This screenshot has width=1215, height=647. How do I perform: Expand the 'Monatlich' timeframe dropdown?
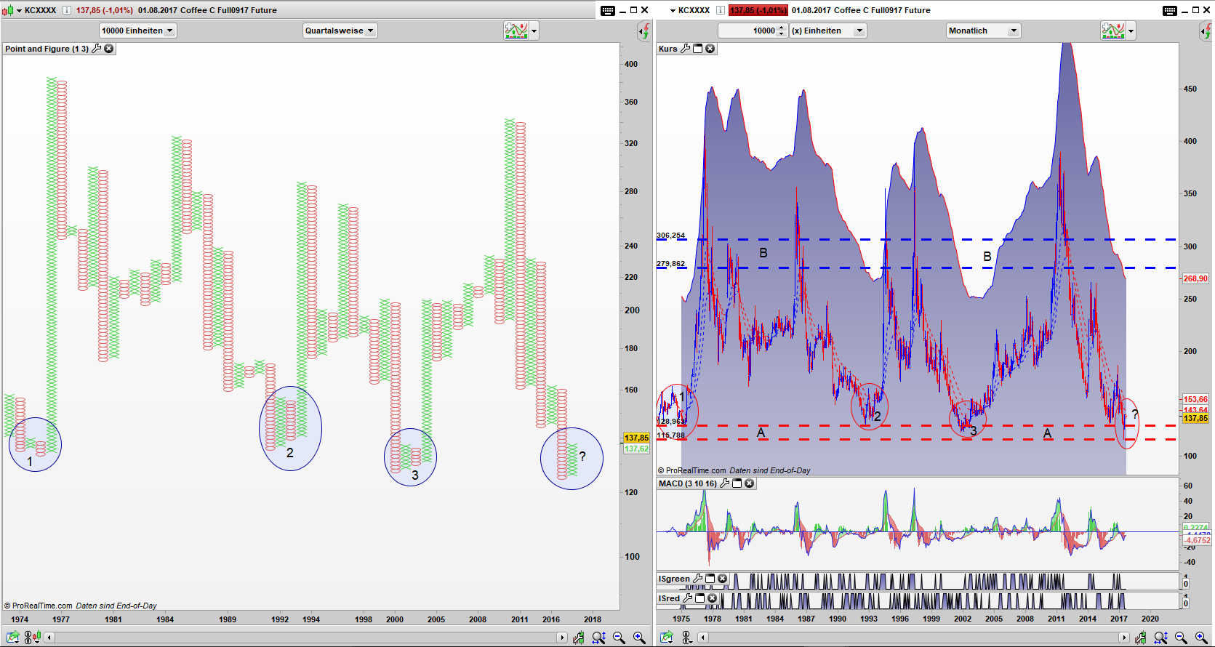tap(983, 31)
